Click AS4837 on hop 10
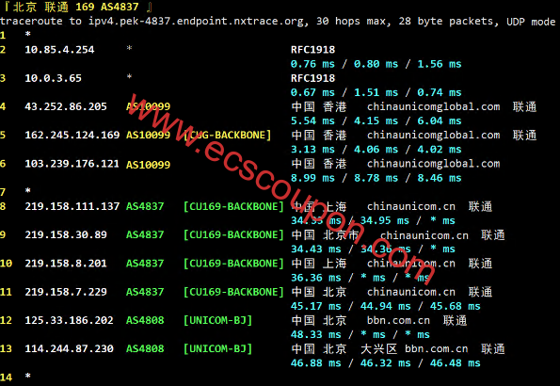Screen dimensions: 560x386 pyautogui.click(x=145, y=264)
